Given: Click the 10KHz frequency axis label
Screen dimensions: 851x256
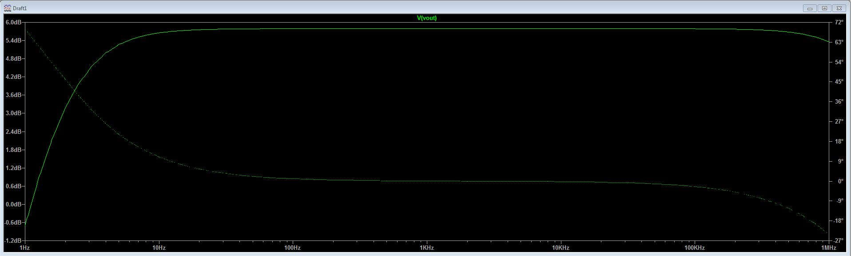Looking at the screenshot, I should point(561,248).
